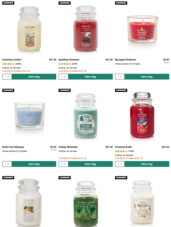Screen dimensions: 171x227
Task: View Sparkling Cinnamon star rating reviews
Action: 68,64
